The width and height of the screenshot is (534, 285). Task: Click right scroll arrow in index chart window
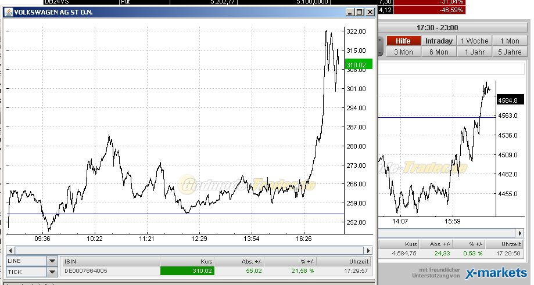[x=519, y=233]
